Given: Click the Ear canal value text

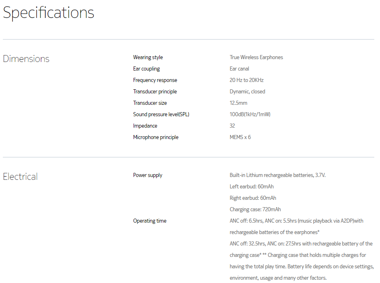Looking at the screenshot, I should pos(239,69).
